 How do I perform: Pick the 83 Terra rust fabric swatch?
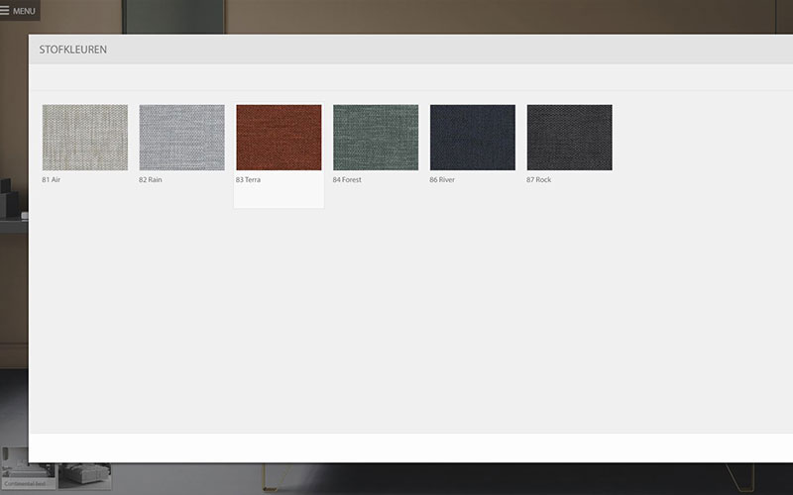[x=279, y=138]
